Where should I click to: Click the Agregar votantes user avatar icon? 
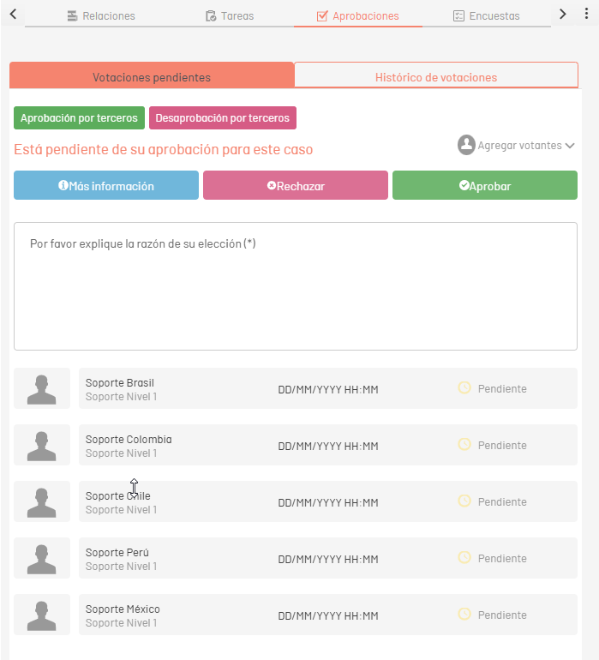466,145
